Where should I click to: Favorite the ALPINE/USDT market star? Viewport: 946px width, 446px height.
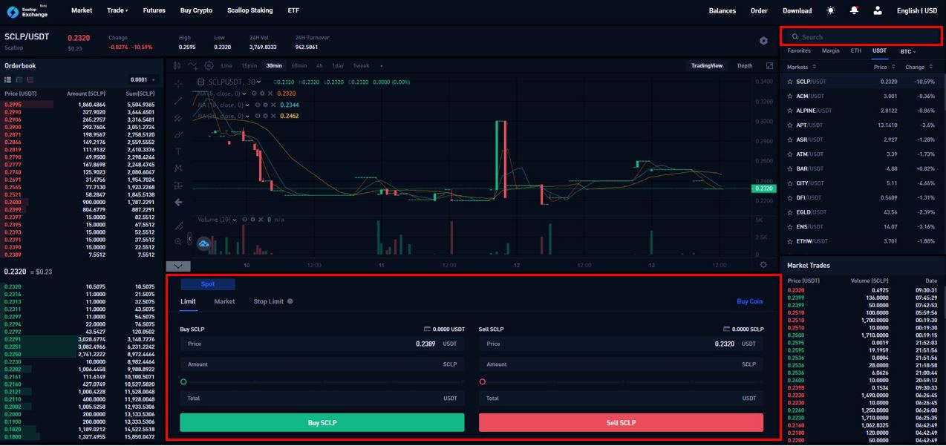791,111
